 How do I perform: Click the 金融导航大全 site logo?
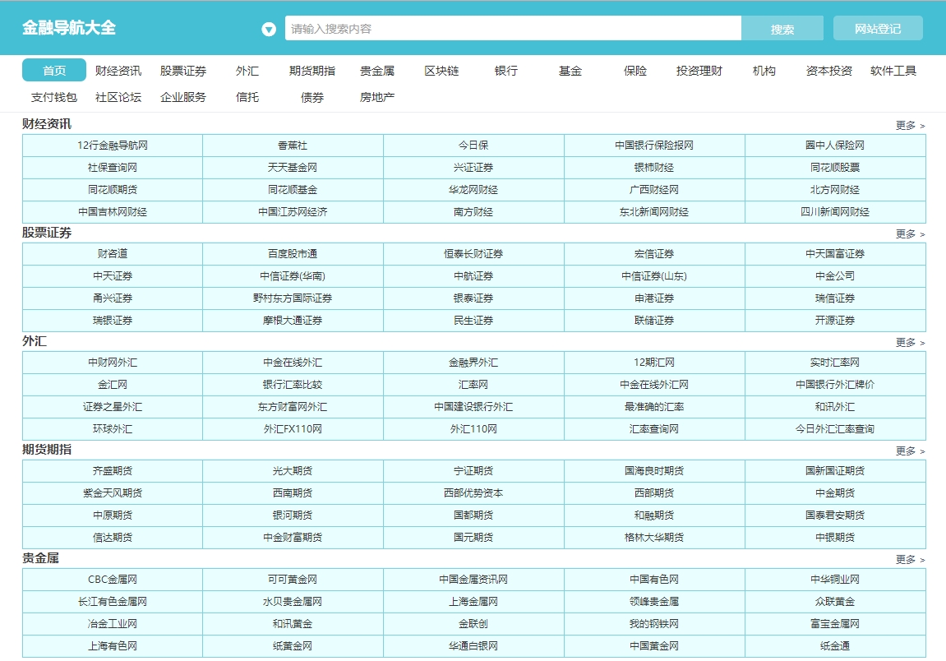(69, 28)
